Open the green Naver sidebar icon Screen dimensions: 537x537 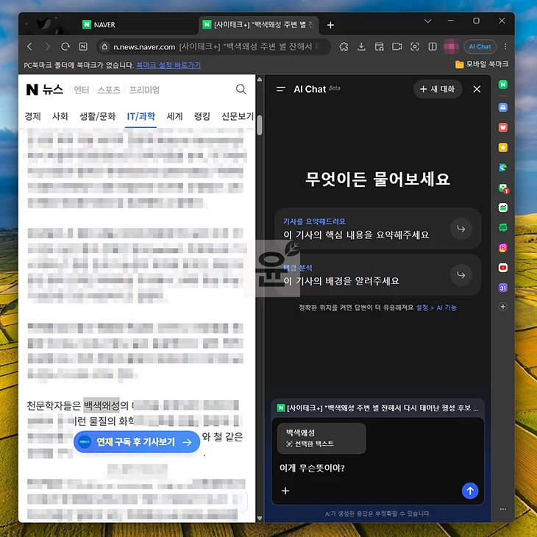(x=502, y=85)
